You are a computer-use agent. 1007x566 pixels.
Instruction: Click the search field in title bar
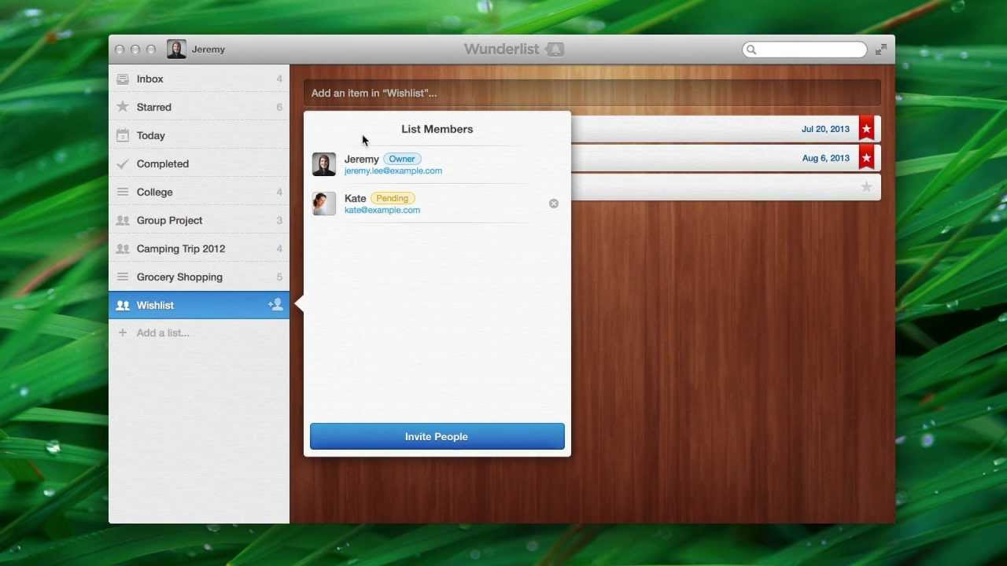click(x=804, y=50)
